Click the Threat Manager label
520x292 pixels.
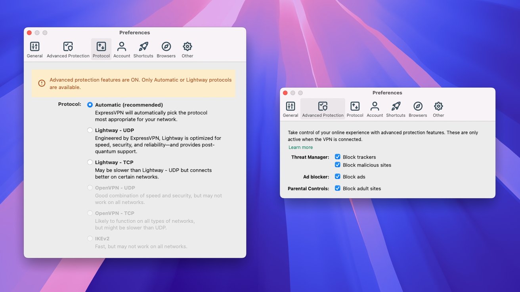310,157
